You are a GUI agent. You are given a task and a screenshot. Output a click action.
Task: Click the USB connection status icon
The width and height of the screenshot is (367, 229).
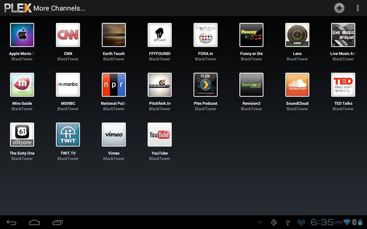click(x=288, y=223)
